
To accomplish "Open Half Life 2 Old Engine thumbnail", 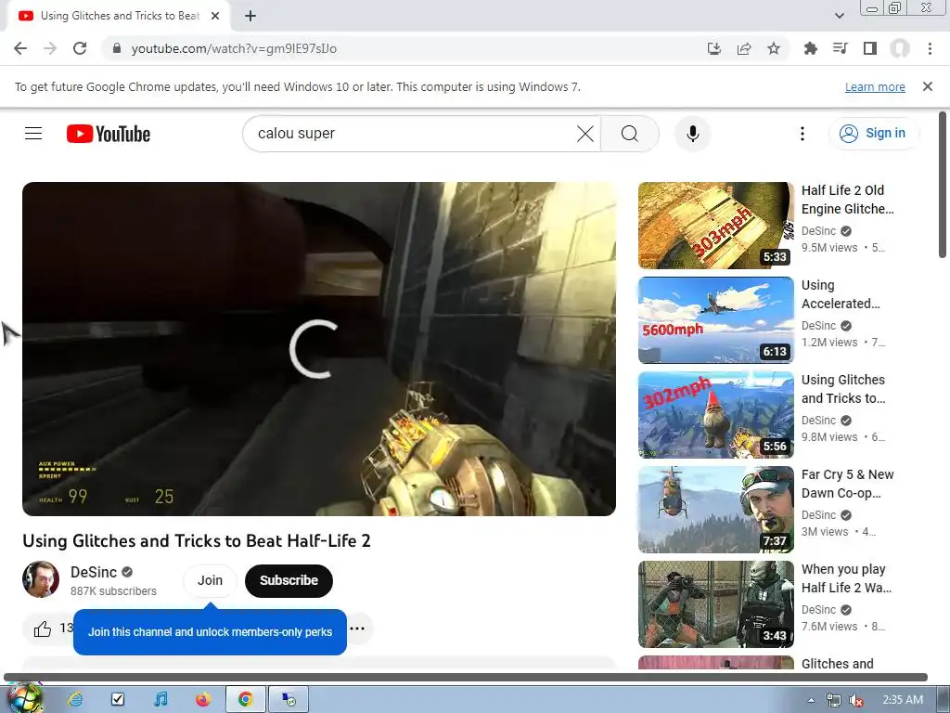I will [715, 225].
